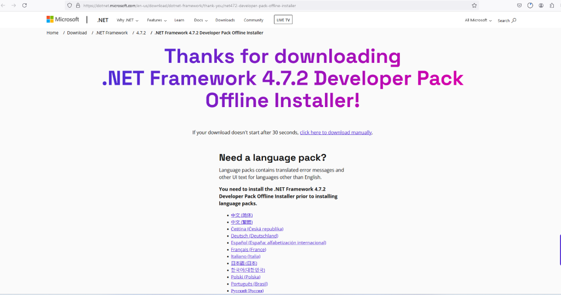Open the Korean (대한민국) language pack link
Screen dimensions: 561x295
pyautogui.click(x=248, y=270)
